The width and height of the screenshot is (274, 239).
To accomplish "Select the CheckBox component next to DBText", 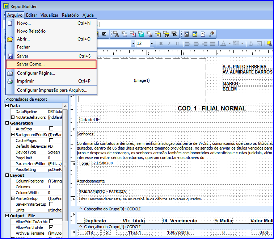I will coord(104,34).
